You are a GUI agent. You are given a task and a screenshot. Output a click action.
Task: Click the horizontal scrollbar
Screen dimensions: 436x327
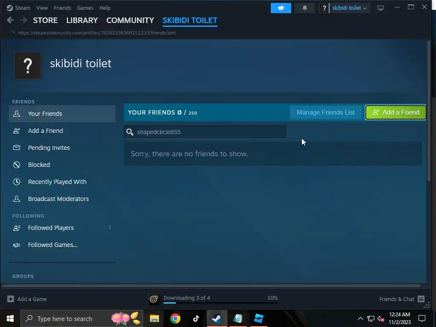click(211, 286)
